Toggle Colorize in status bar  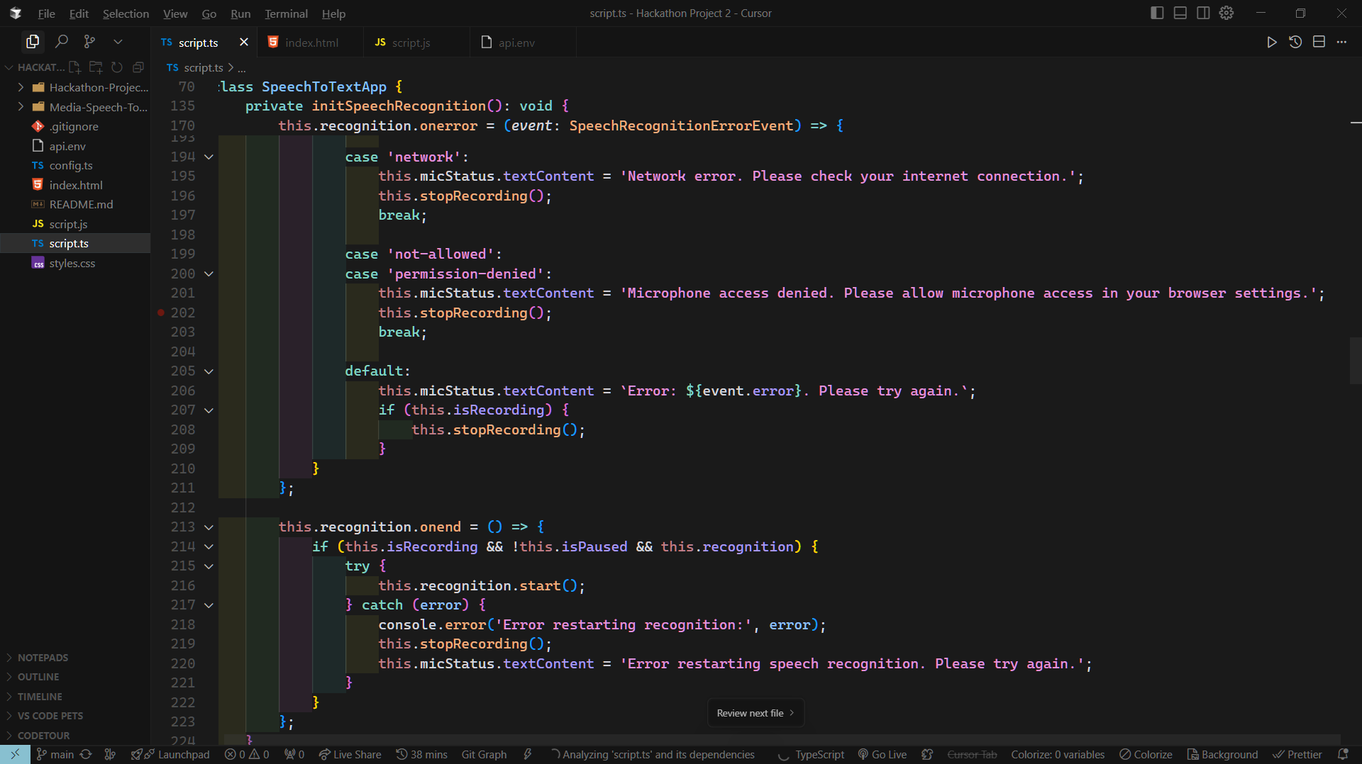(x=1146, y=755)
